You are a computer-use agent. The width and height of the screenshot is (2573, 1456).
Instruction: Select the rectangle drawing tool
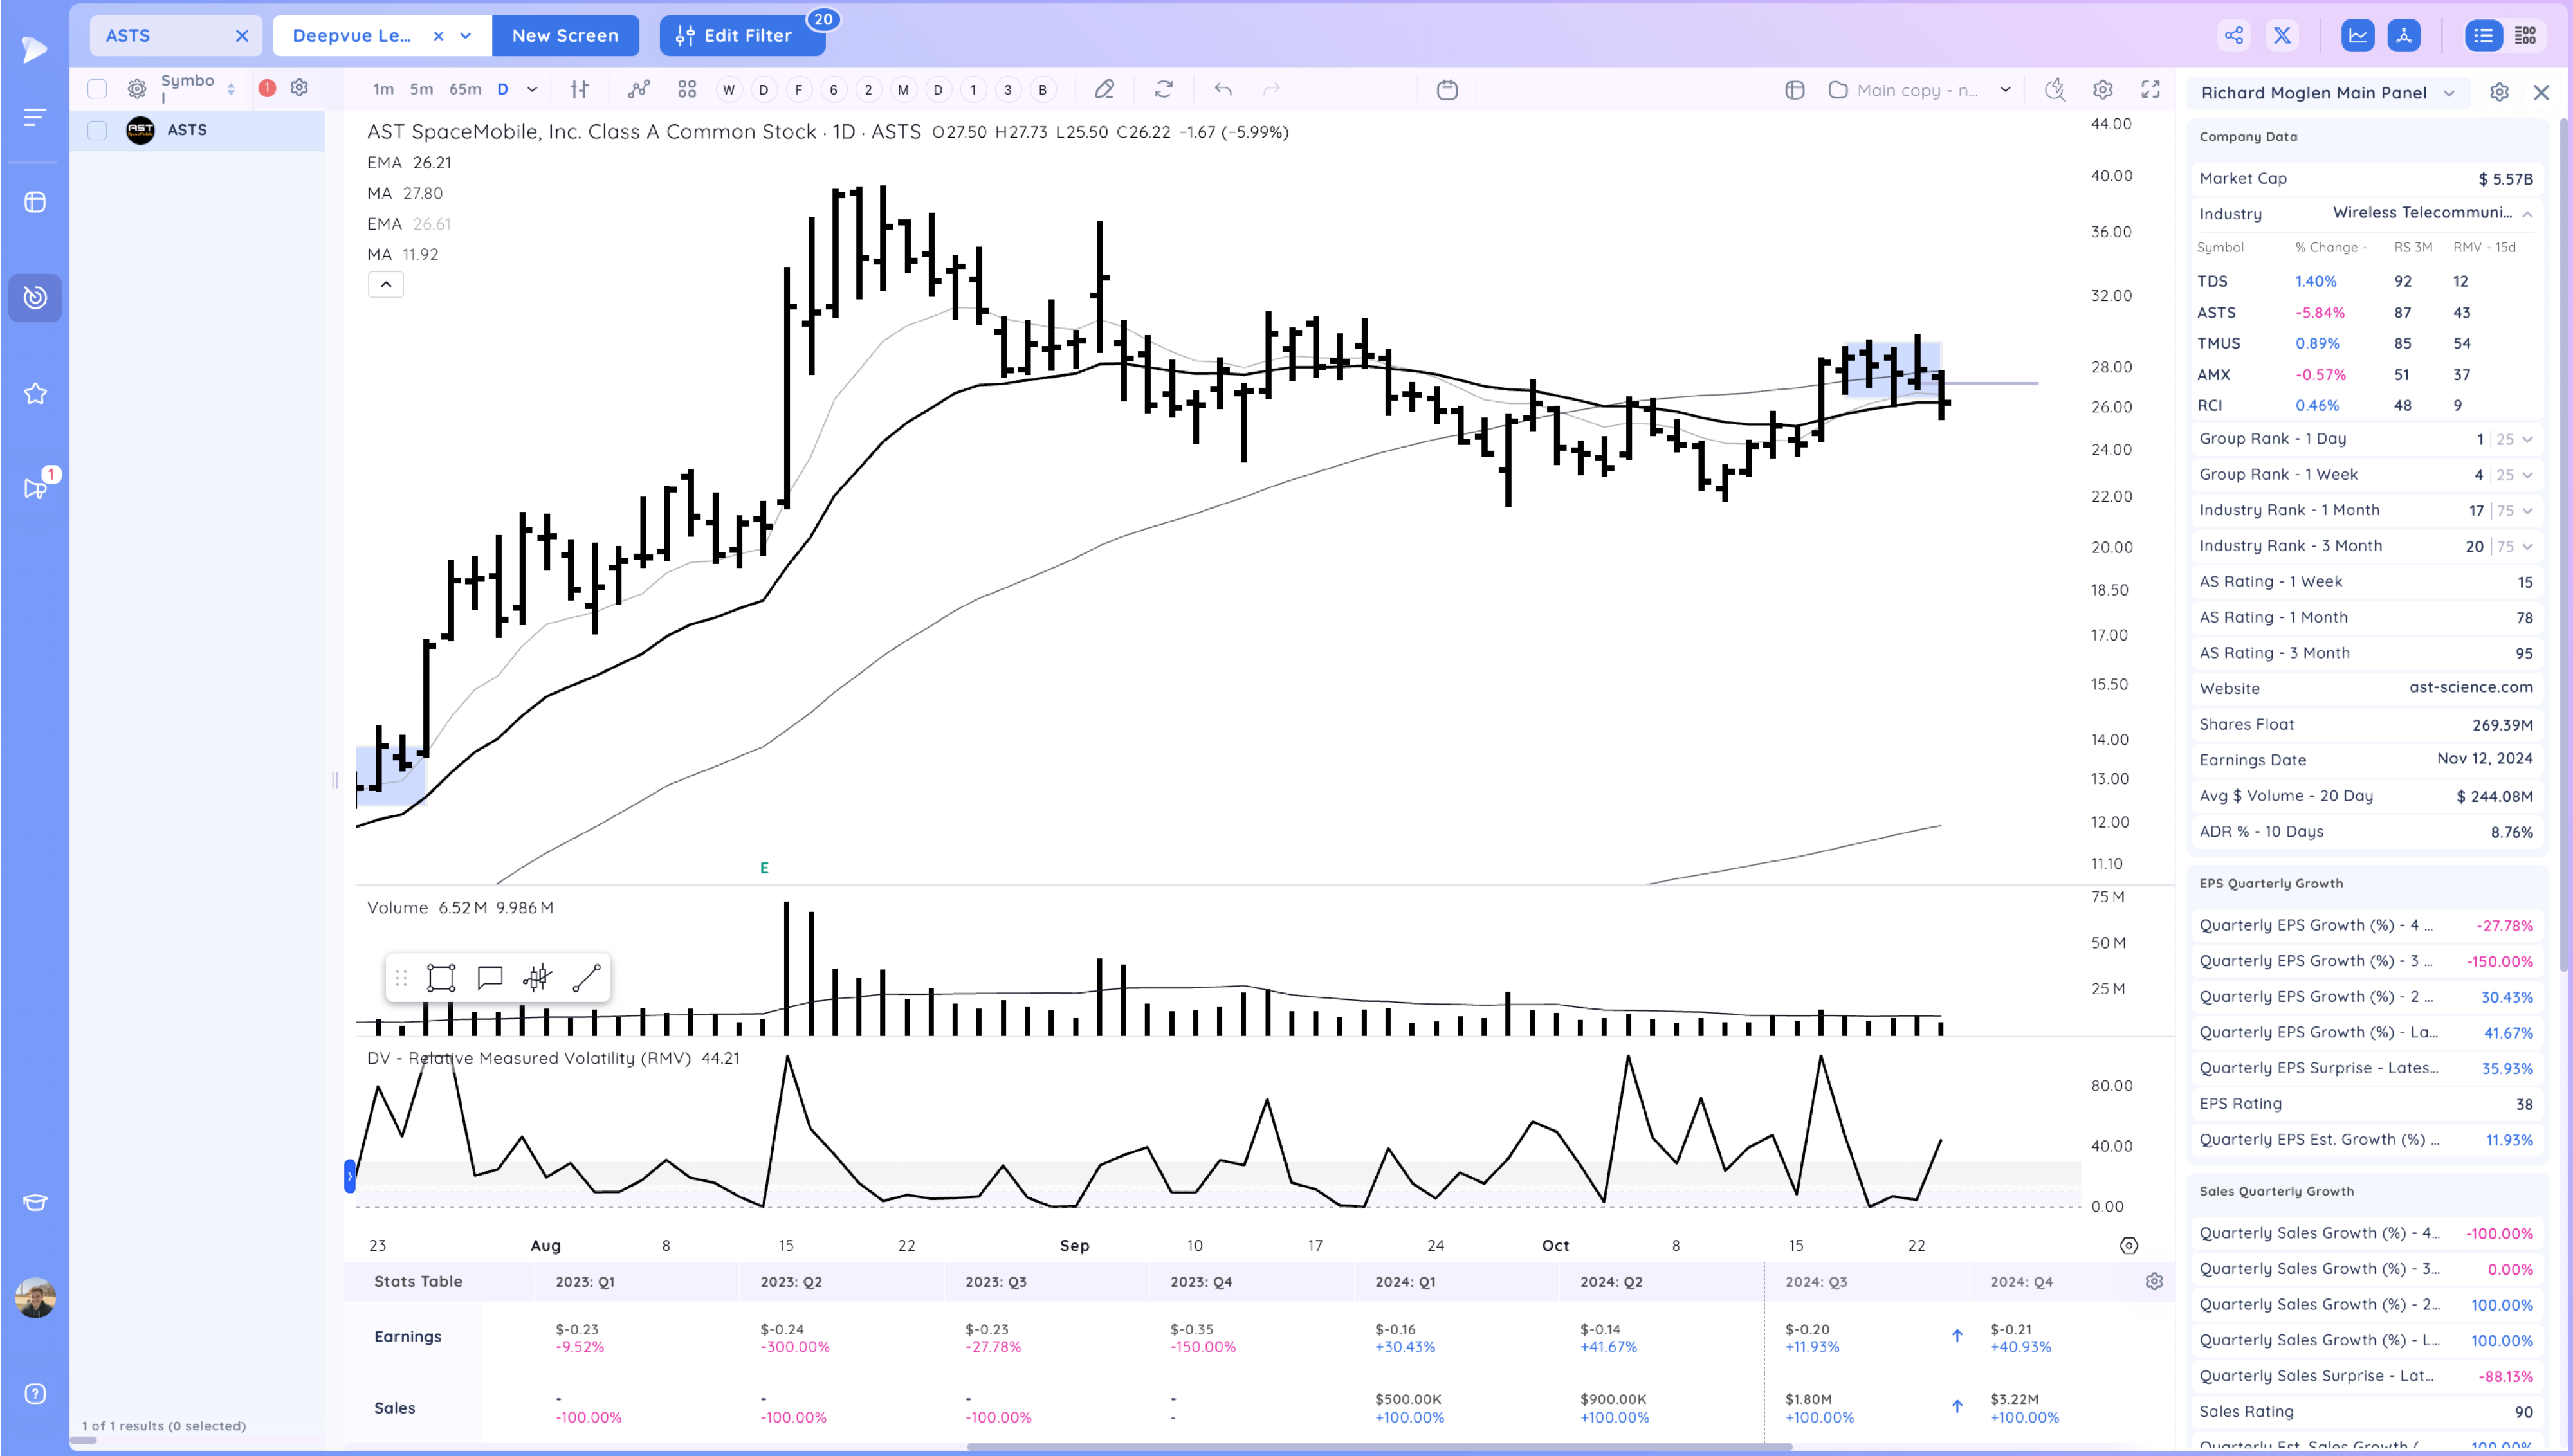[441, 977]
